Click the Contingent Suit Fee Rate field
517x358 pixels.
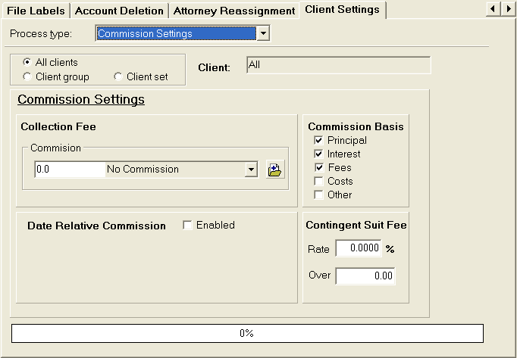tap(359, 249)
